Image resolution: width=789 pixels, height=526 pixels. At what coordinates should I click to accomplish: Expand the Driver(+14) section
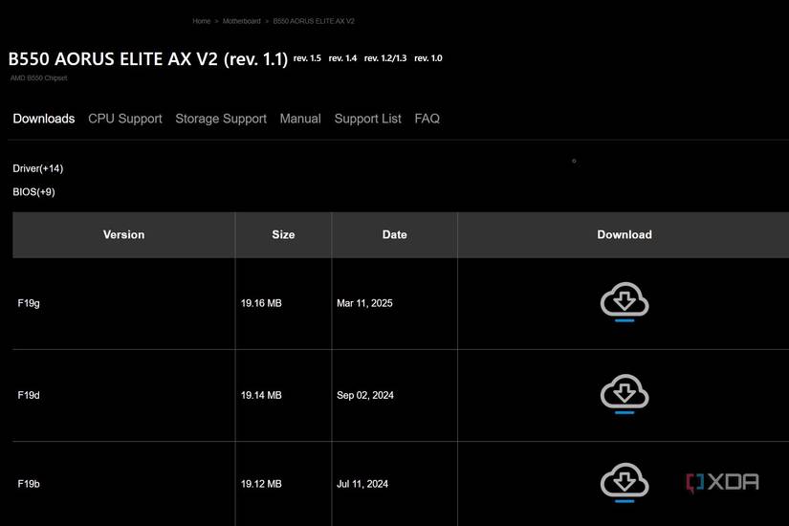click(38, 168)
